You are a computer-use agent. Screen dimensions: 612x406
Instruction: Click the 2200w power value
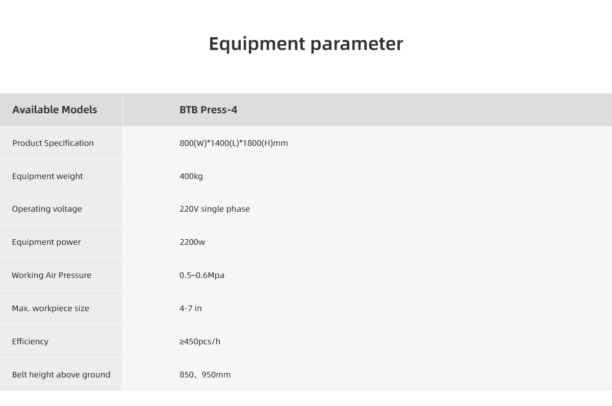[192, 242]
